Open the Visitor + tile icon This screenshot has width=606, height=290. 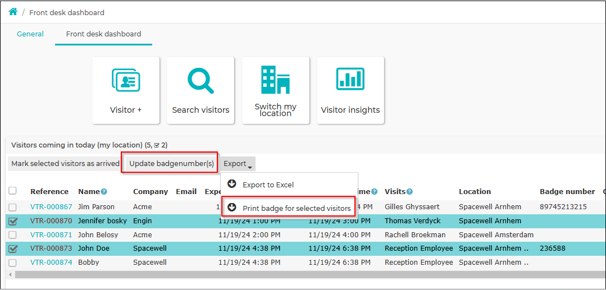(x=126, y=80)
